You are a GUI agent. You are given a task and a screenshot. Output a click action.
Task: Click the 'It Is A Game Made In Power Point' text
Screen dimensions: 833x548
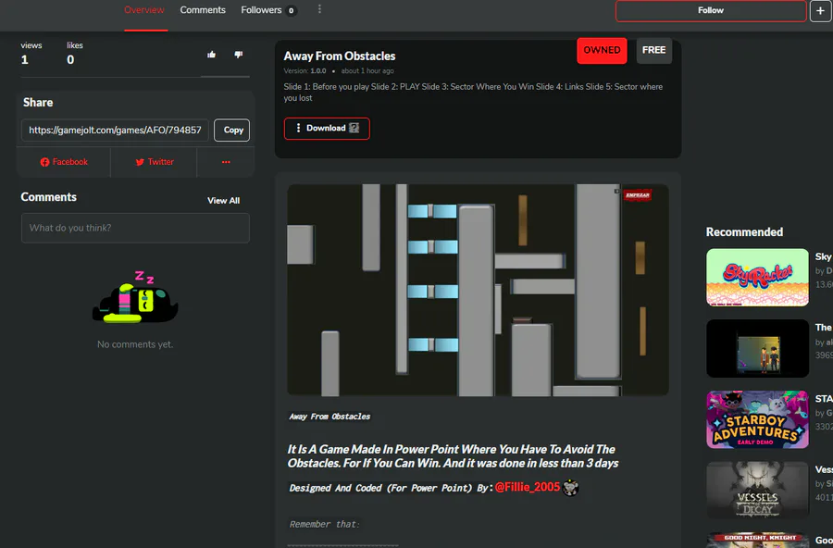coord(454,456)
